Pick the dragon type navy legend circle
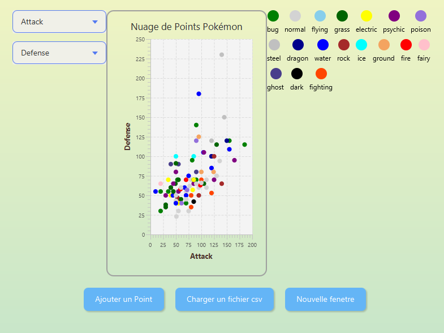 298,45
